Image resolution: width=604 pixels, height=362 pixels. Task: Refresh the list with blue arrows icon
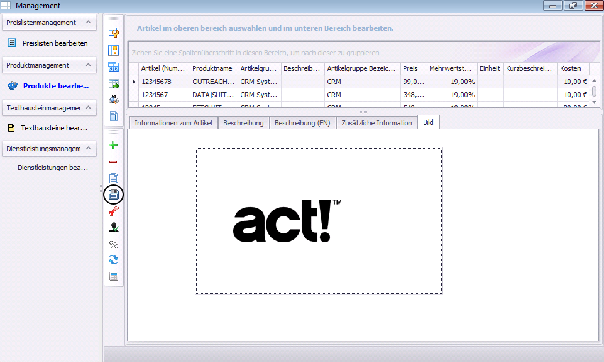click(x=113, y=260)
